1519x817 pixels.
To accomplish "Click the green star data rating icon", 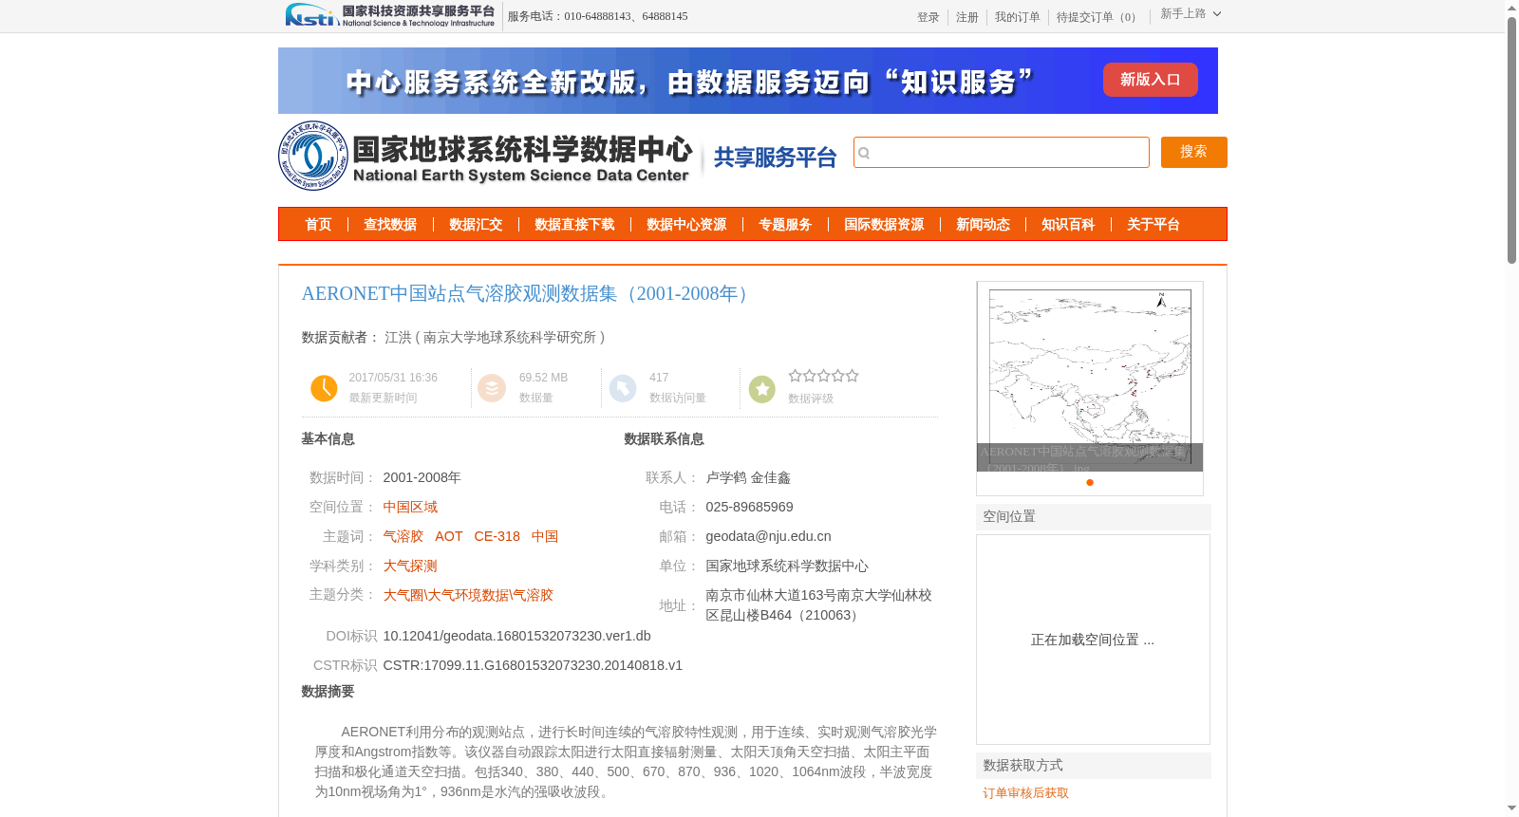I will tap(761, 389).
